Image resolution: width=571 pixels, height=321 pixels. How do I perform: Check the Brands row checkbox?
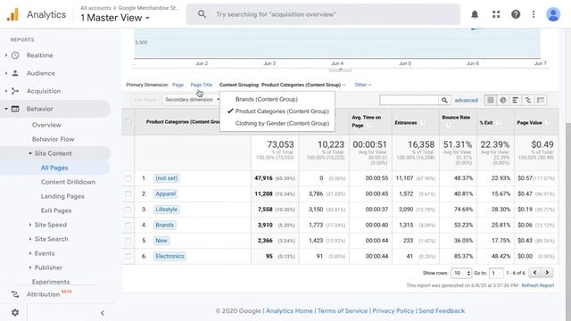tap(128, 225)
